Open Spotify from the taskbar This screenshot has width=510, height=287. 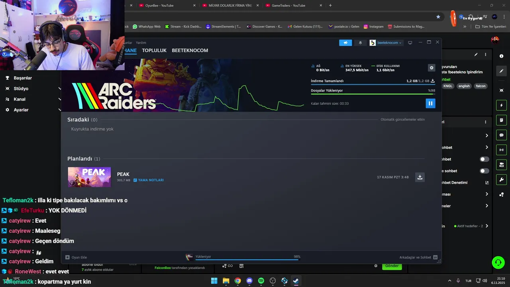click(261, 281)
